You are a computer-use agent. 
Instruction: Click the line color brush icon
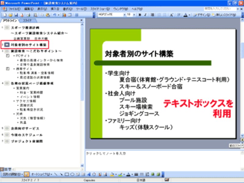[x=120, y=174]
